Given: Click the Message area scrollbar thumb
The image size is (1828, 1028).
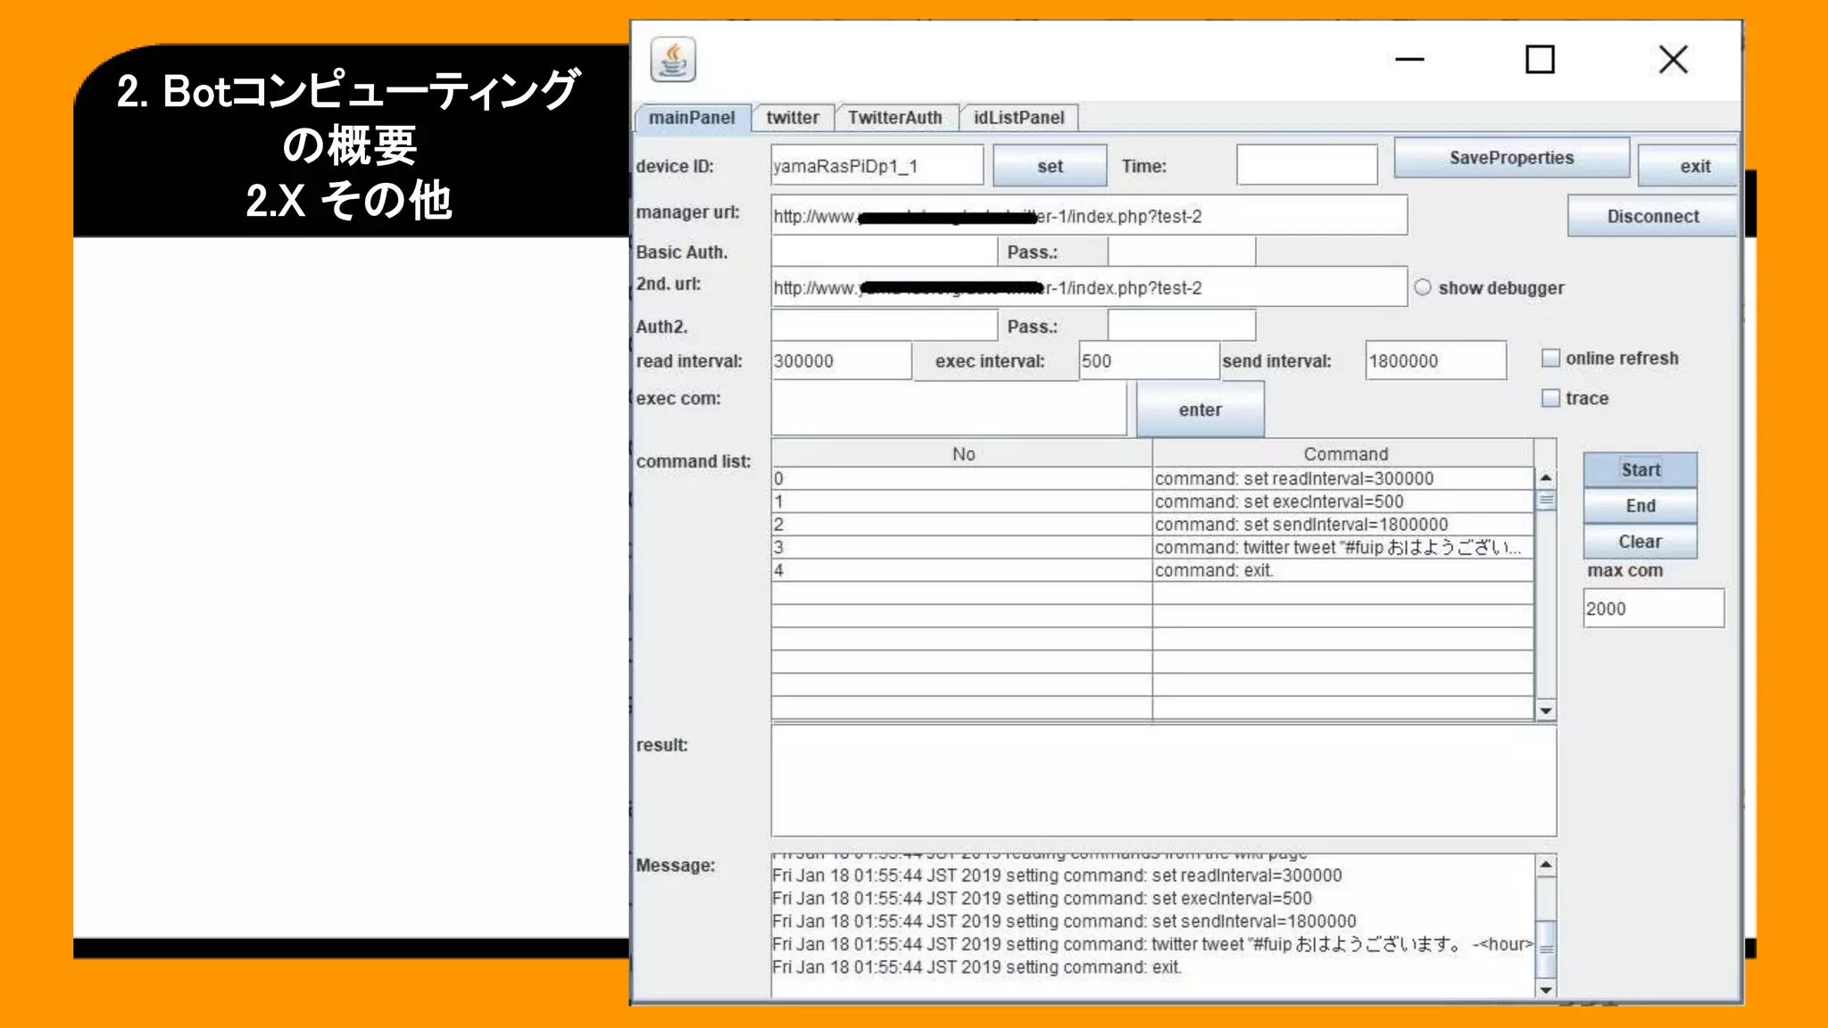Looking at the screenshot, I should (1546, 949).
